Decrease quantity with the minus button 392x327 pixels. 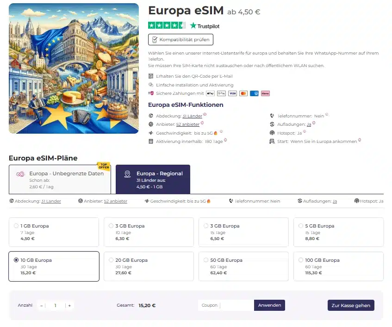point(42,305)
